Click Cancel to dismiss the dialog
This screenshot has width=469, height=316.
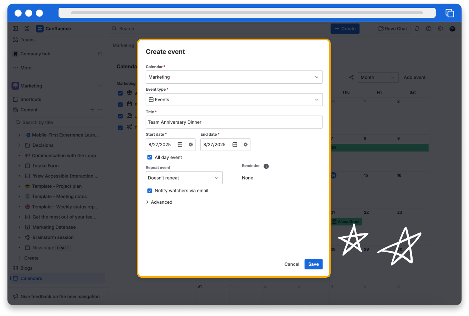click(292, 264)
